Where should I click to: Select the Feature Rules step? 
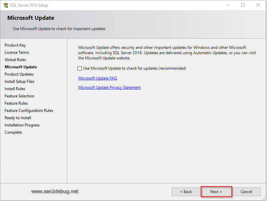16,103
